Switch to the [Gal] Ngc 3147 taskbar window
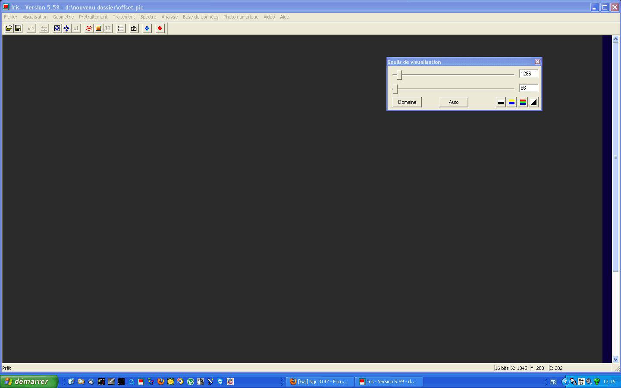 click(x=319, y=382)
